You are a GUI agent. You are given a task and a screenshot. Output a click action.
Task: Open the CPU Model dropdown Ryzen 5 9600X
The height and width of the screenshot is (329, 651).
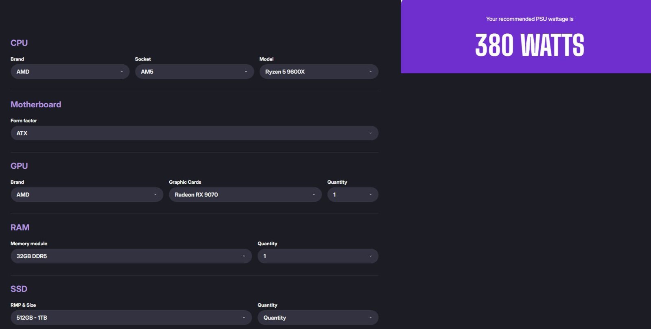coord(319,72)
